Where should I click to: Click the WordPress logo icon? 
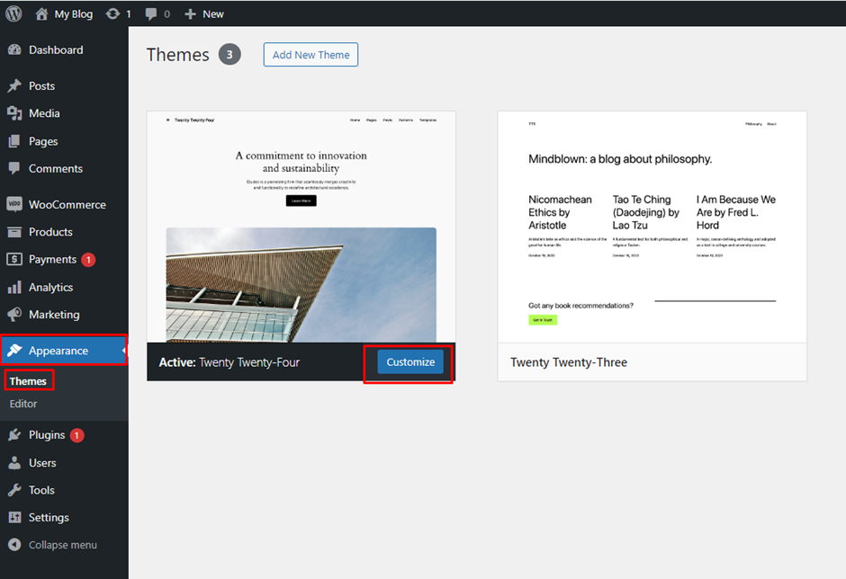point(13,13)
